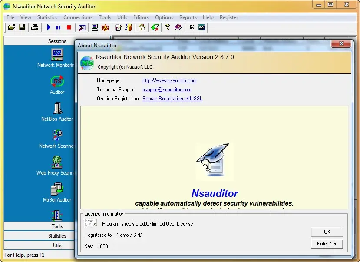
Task: Open the nsauditor.com homepage link
Action: (x=169, y=80)
